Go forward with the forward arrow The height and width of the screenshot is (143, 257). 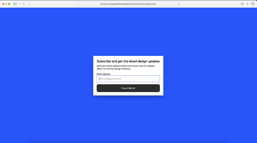point(29,4)
